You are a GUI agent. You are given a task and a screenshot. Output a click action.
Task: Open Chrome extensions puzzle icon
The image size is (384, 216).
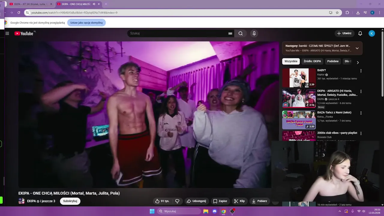[x=347, y=13]
